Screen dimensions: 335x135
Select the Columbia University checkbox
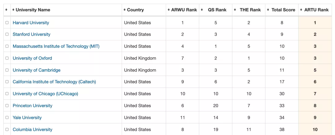pos(7,129)
